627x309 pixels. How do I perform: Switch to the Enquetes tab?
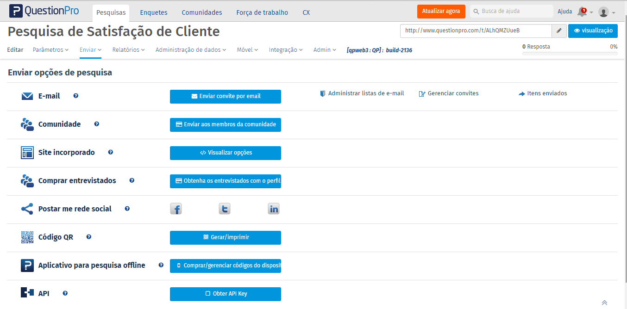(154, 12)
